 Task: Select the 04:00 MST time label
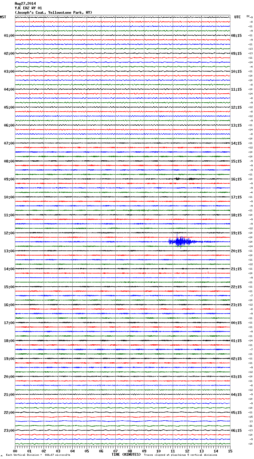[x=9, y=89]
